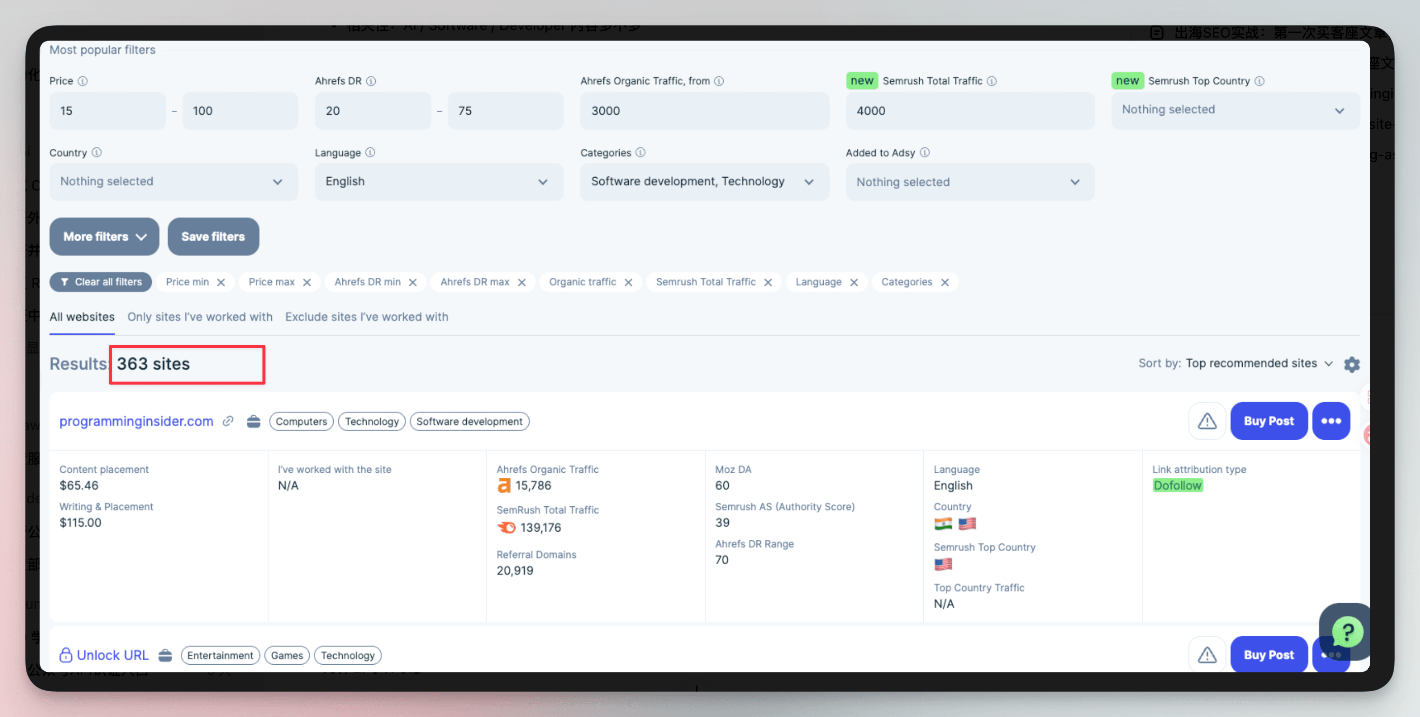Click the Ahrefs DR info icon
Screen dimensions: 1420x717
(371, 81)
